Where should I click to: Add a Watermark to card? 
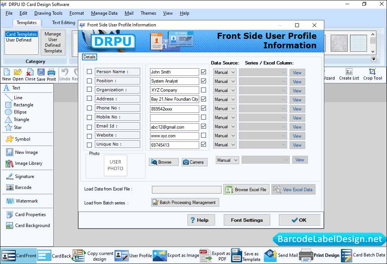click(x=22, y=201)
